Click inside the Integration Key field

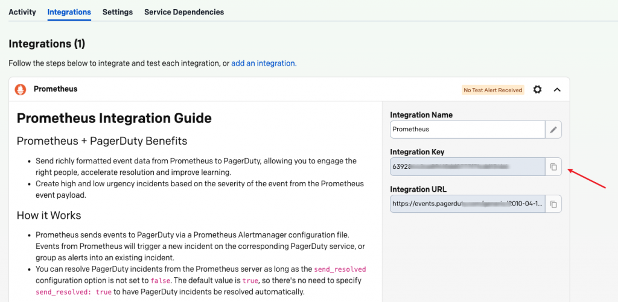tap(468, 167)
